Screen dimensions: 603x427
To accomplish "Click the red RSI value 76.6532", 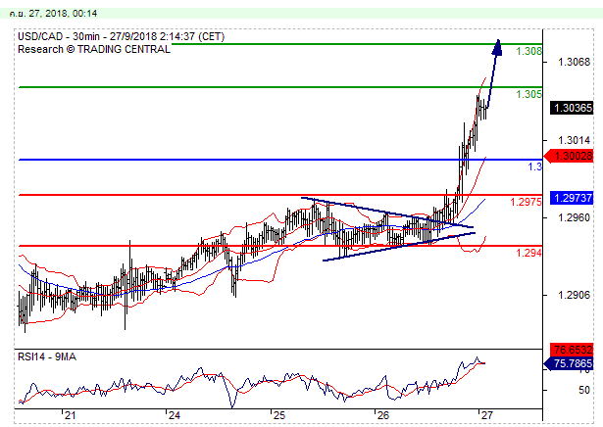I will [572, 350].
